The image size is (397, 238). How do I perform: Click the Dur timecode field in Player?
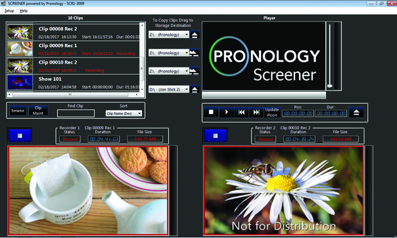click(x=331, y=113)
